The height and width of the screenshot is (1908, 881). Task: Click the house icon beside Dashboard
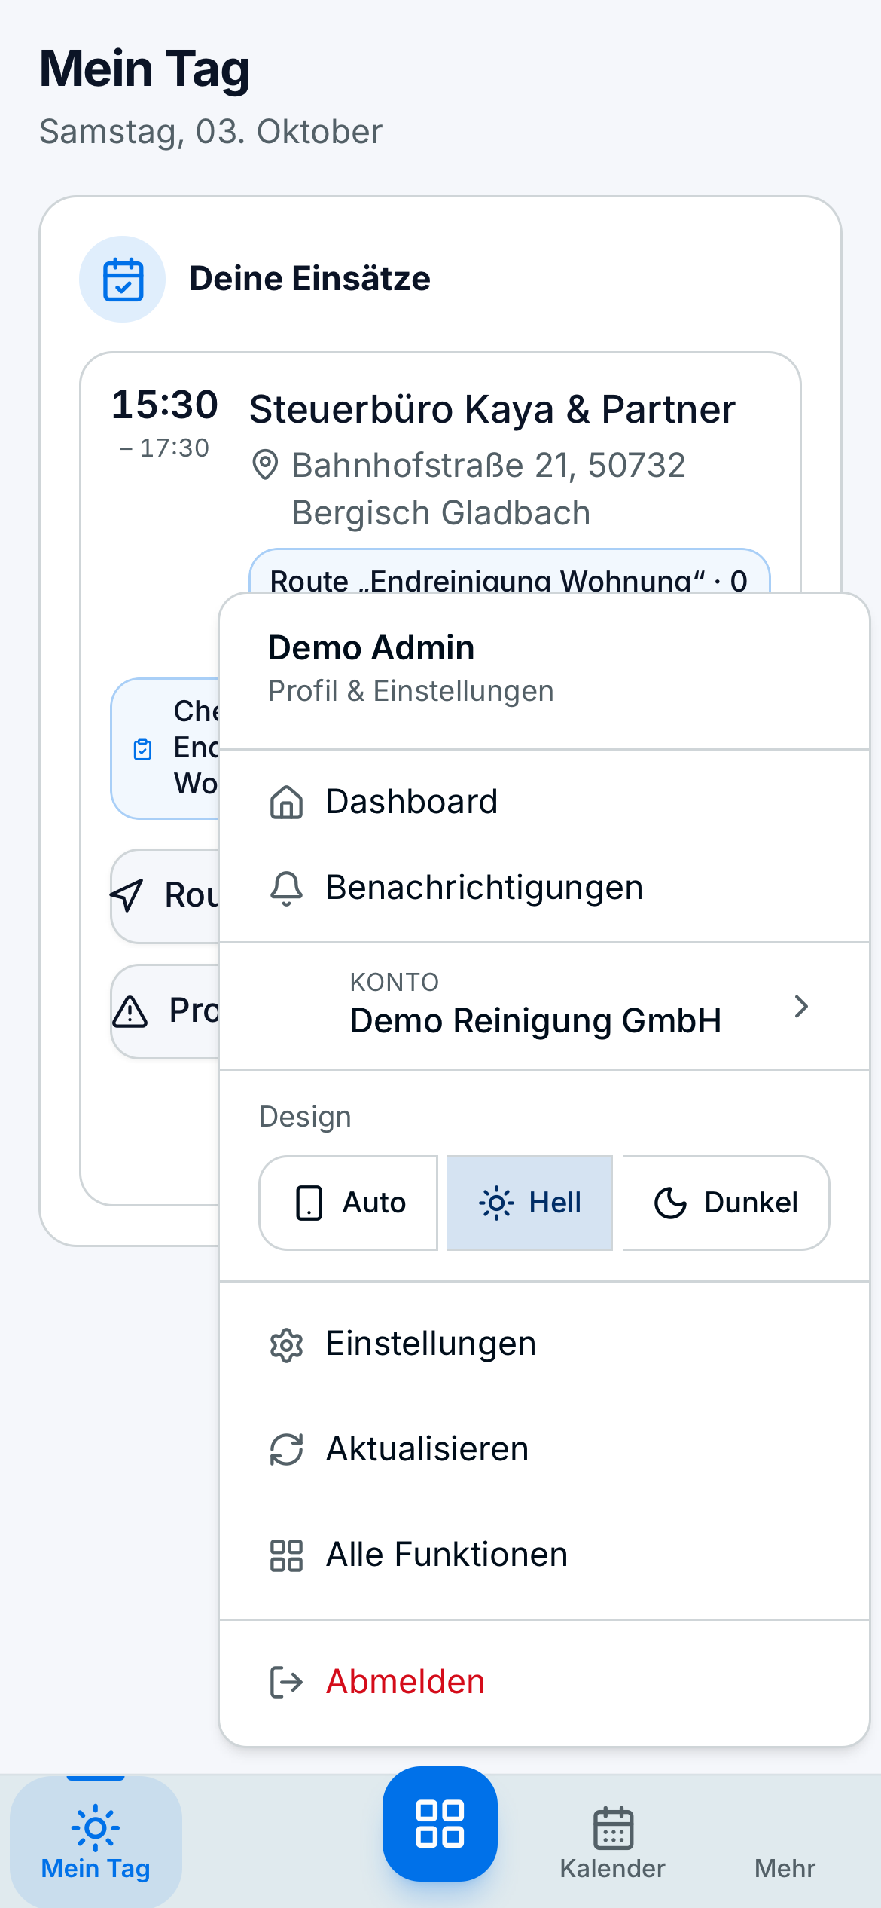[286, 802]
